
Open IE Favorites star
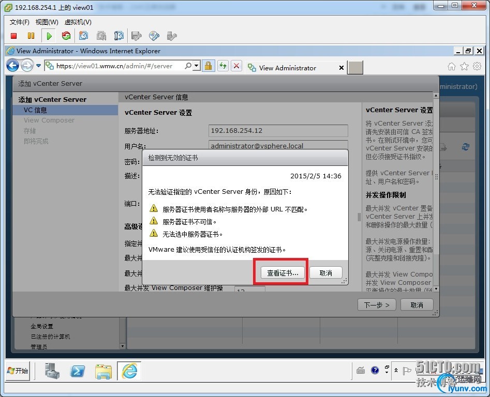(464, 66)
